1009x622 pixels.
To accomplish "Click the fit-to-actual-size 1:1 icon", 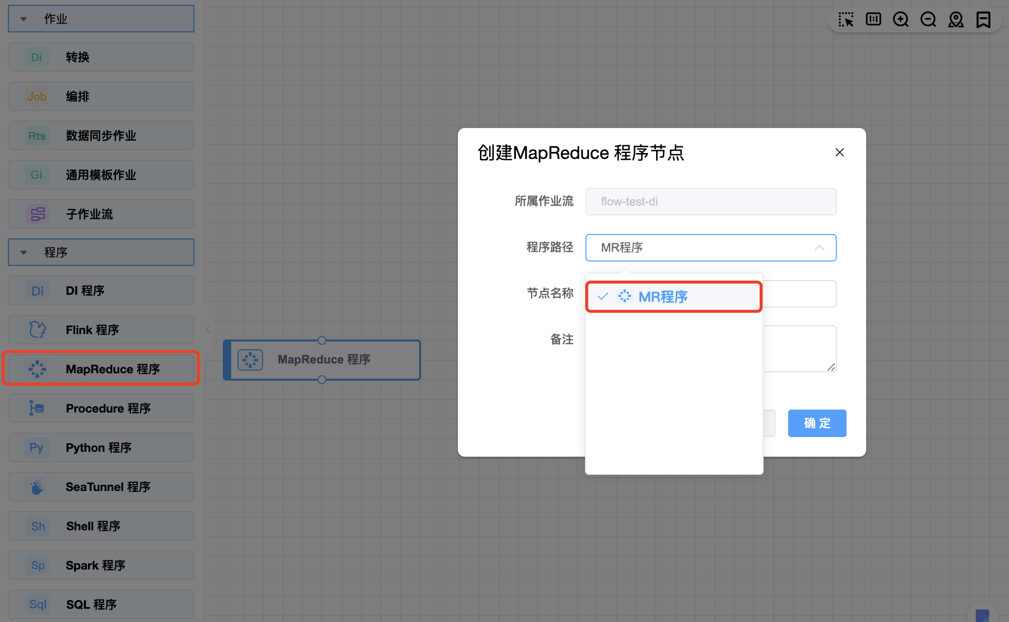I will 873,20.
